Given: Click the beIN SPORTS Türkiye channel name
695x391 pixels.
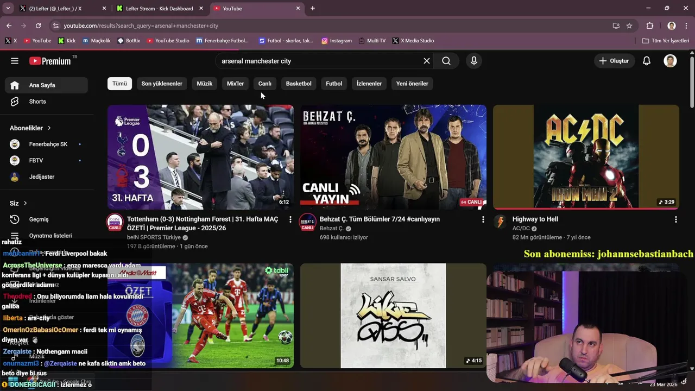Looking at the screenshot, I should click(154, 237).
